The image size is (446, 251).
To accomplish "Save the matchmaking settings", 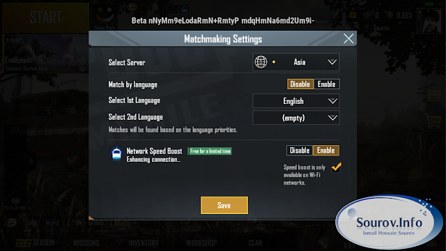I will (x=224, y=205).
